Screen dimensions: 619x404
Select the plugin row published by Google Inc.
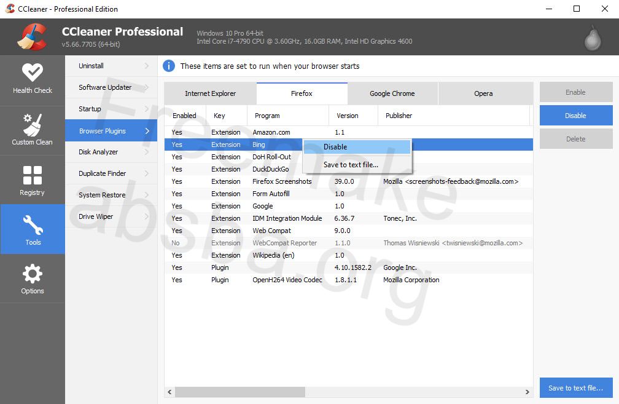point(349,267)
